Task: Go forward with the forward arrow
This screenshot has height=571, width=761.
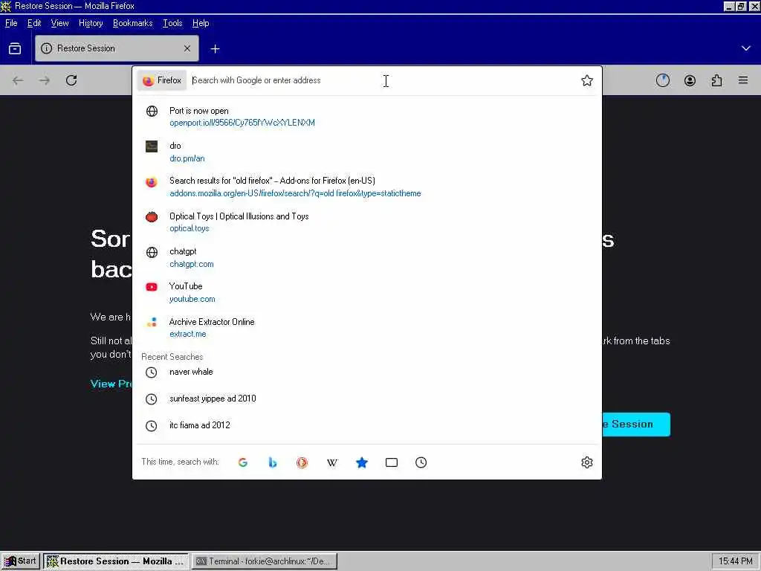Action: tap(45, 80)
